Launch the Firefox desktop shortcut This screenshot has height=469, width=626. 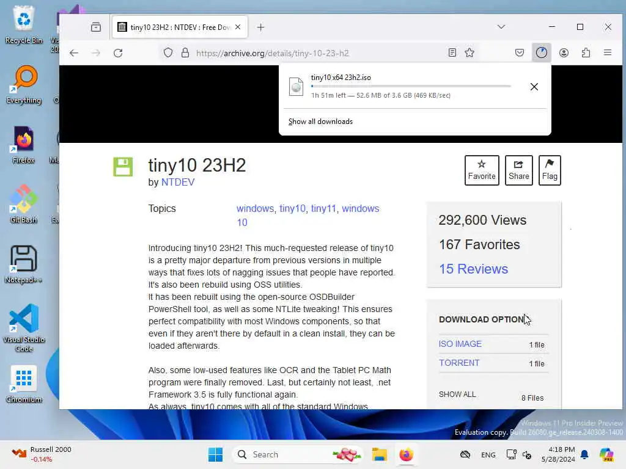tap(24, 144)
